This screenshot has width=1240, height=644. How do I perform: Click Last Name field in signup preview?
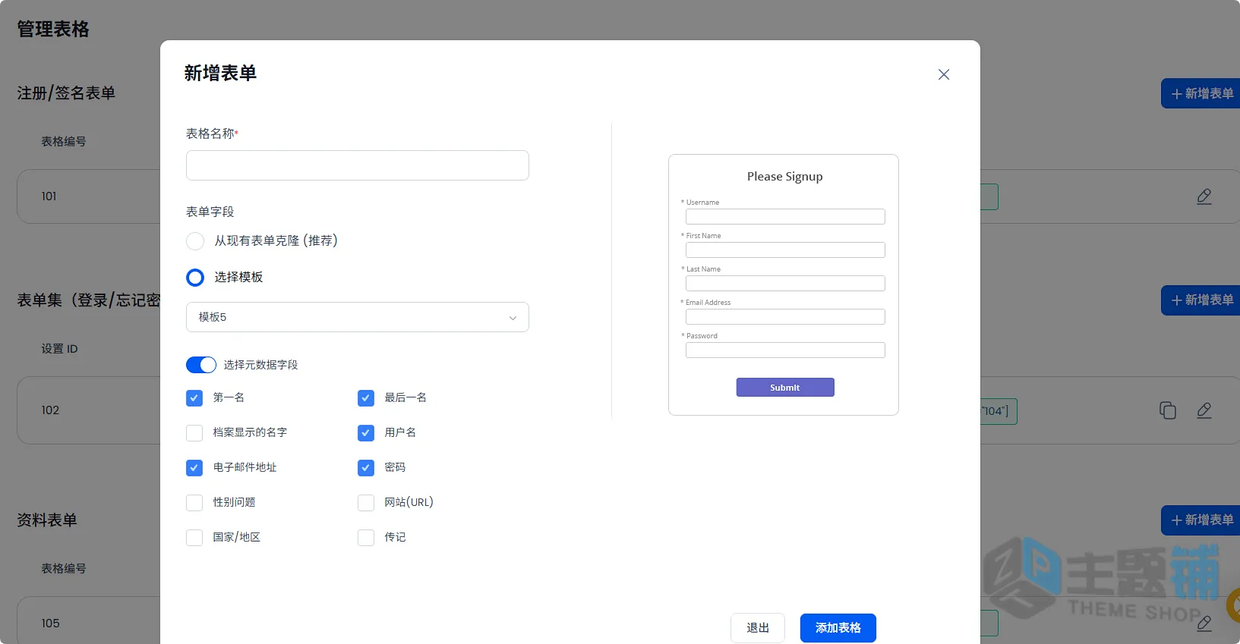pos(785,284)
